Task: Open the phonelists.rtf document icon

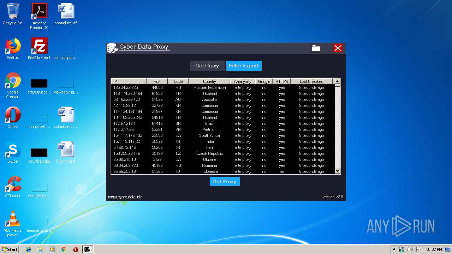Action: (x=66, y=14)
